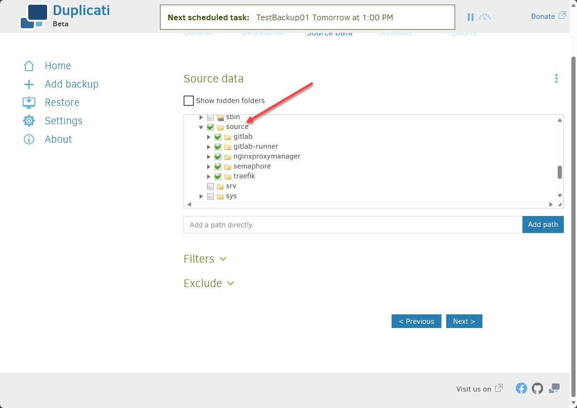Click the Next scheduled task banner
Image resolution: width=577 pixels, height=408 pixels.
click(x=308, y=17)
